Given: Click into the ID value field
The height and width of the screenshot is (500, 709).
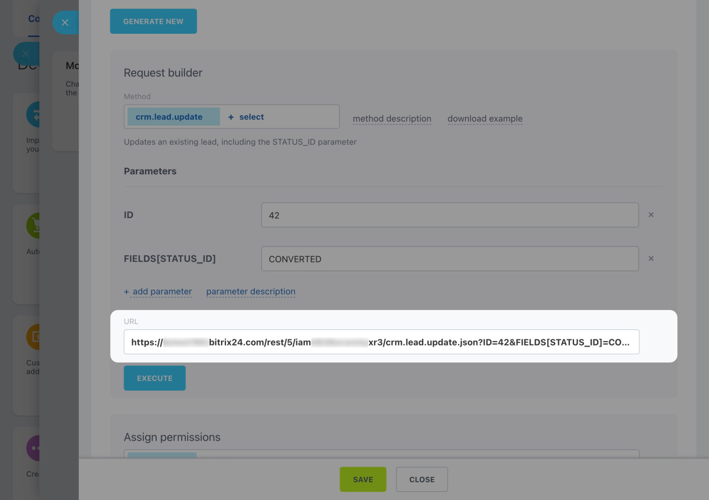Looking at the screenshot, I should tap(450, 215).
